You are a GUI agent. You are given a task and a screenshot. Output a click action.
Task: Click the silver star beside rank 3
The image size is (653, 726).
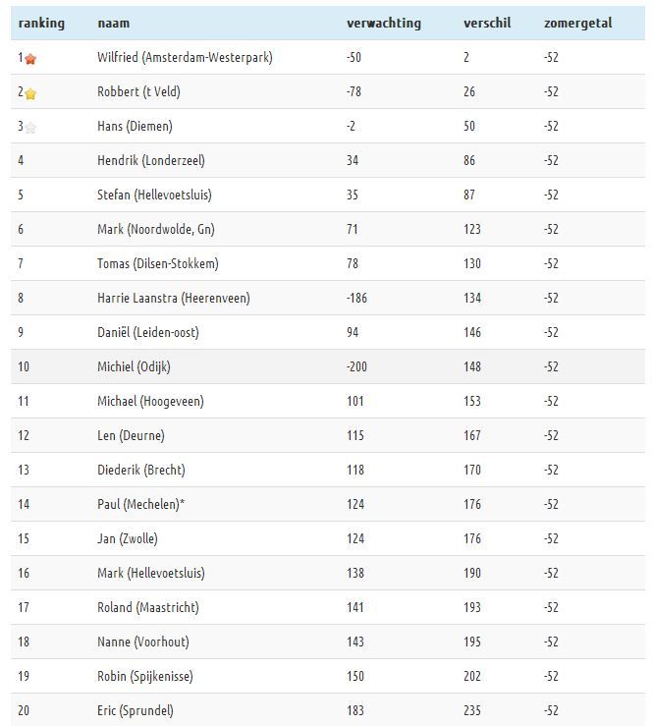point(30,128)
